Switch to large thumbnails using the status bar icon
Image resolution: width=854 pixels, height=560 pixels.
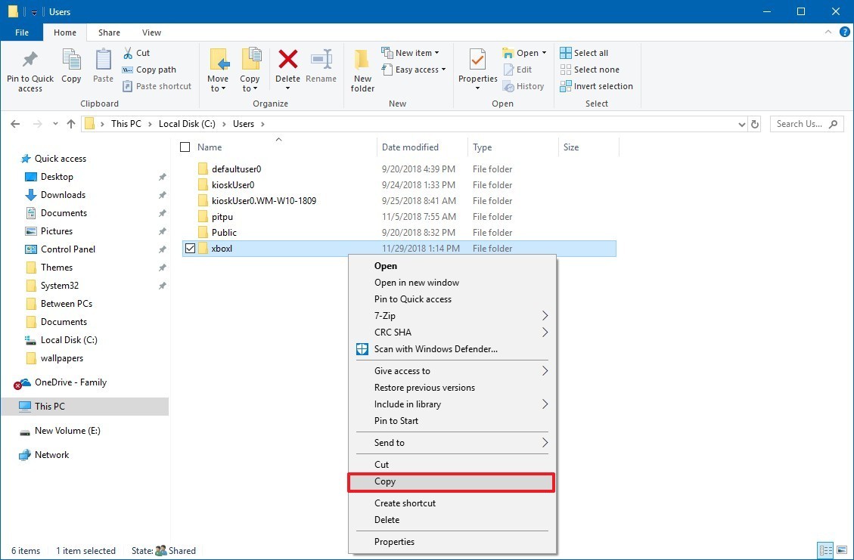pos(843,551)
